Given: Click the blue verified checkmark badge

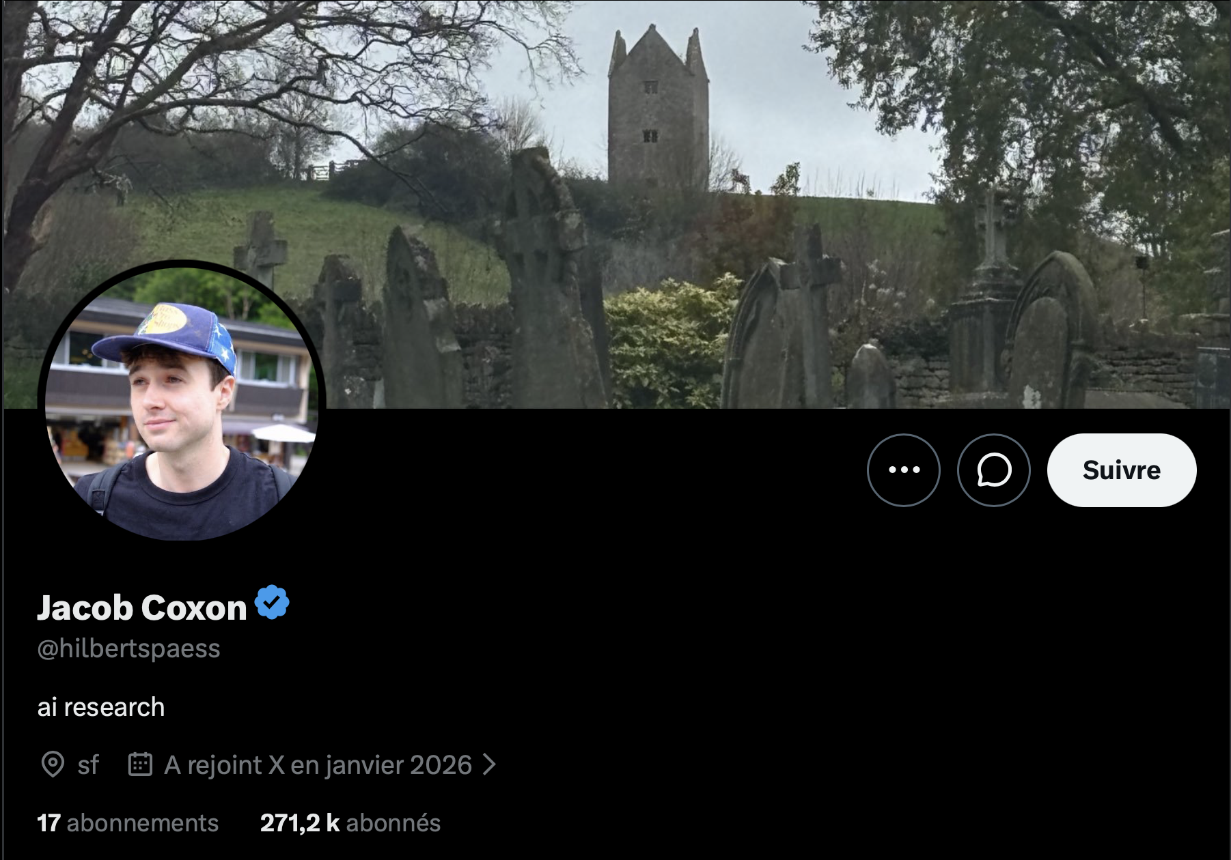Looking at the screenshot, I should (x=272, y=603).
